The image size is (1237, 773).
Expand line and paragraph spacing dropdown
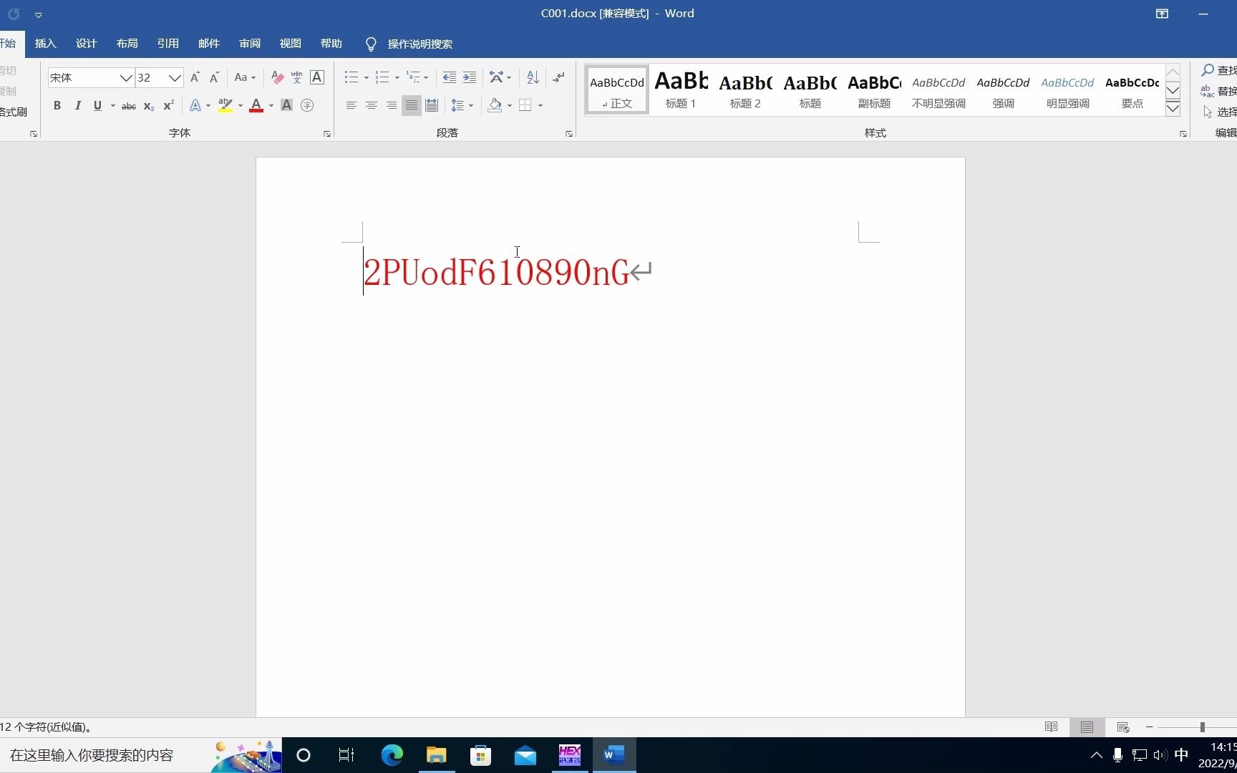tap(471, 106)
